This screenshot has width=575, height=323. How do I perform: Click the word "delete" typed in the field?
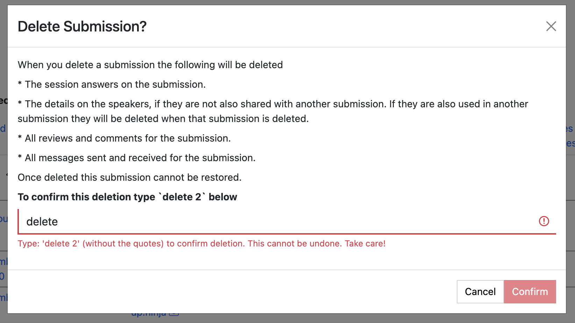42,222
